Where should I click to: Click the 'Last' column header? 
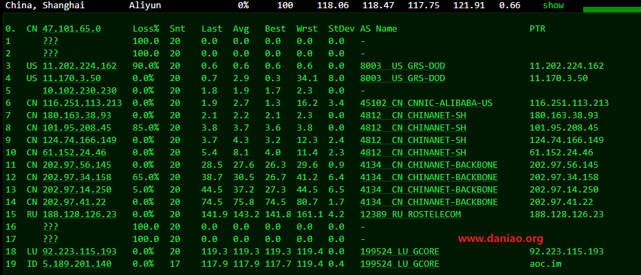click(x=212, y=29)
